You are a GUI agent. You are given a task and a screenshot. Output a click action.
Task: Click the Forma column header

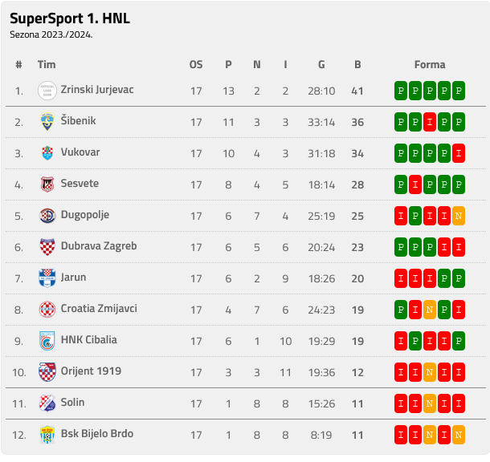click(x=430, y=65)
